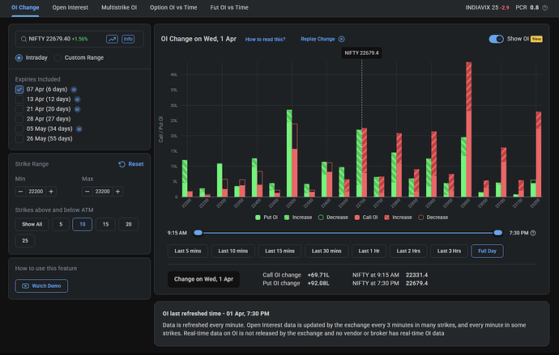Click the search icon in the symbol box
Image resolution: width=559 pixels, height=355 pixels.
[x=22, y=39]
